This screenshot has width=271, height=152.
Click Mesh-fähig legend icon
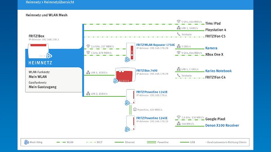(x=26, y=142)
